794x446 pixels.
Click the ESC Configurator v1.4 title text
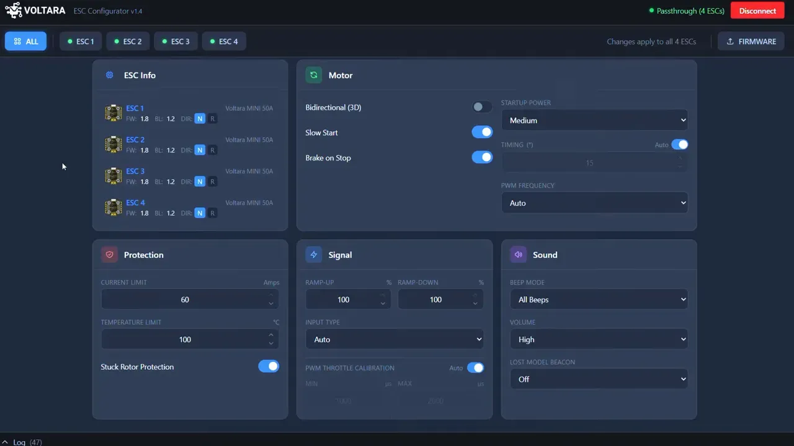[x=108, y=11]
